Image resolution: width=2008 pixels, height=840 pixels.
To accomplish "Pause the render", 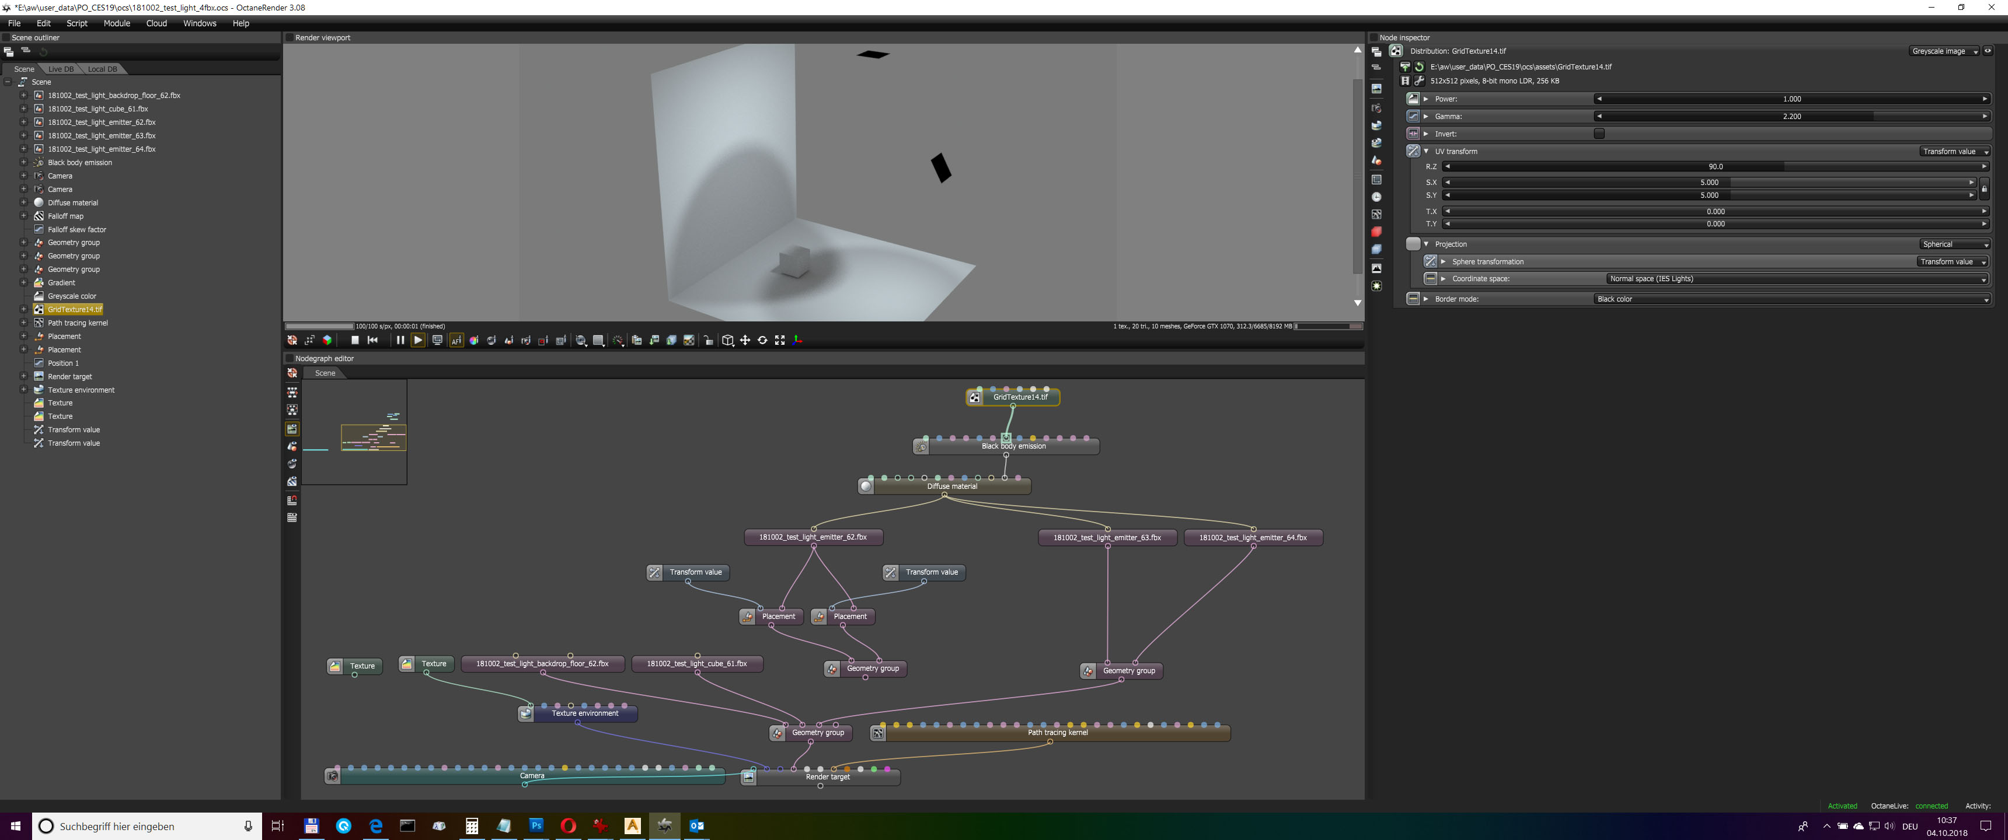I will 400,341.
